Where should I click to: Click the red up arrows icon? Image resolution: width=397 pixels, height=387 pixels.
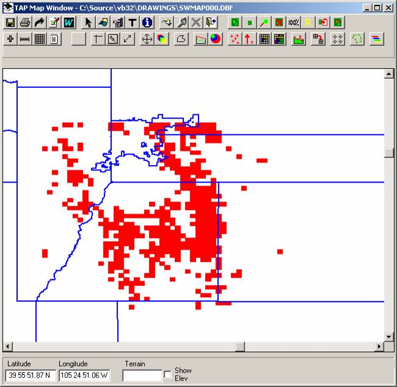coord(250,39)
